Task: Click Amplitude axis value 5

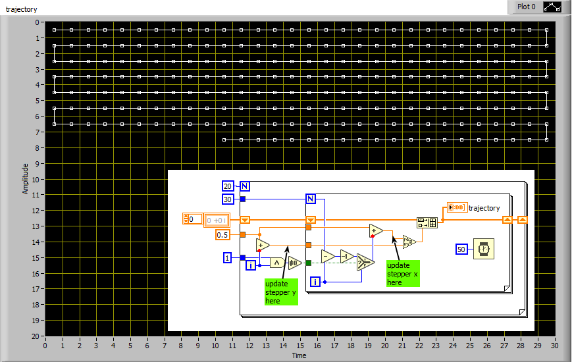Action: click(38, 101)
